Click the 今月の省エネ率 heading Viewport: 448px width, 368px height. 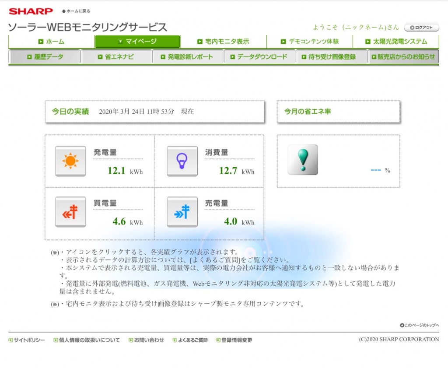308,112
